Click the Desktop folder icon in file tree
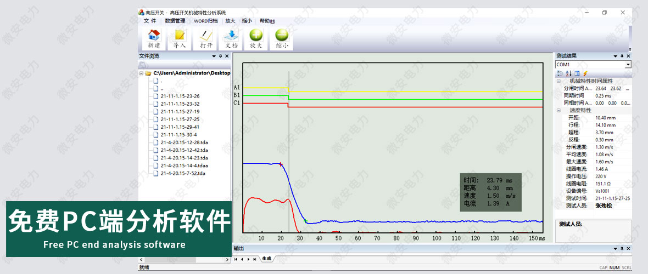This screenshot has width=648, height=274. [148, 73]
